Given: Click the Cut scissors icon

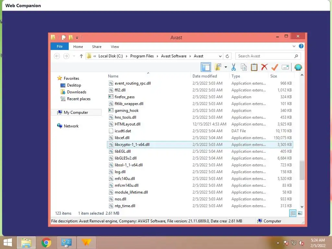Looking at the screenshot, I should (x=233, y=67).
